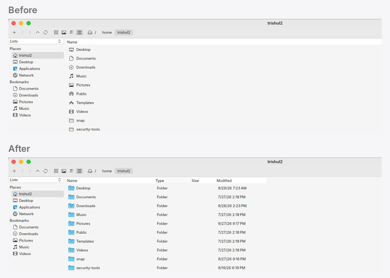Screen dimensions: 390x278
Task: Switch to tree details view in Before window
Action: tap(72, 33)
